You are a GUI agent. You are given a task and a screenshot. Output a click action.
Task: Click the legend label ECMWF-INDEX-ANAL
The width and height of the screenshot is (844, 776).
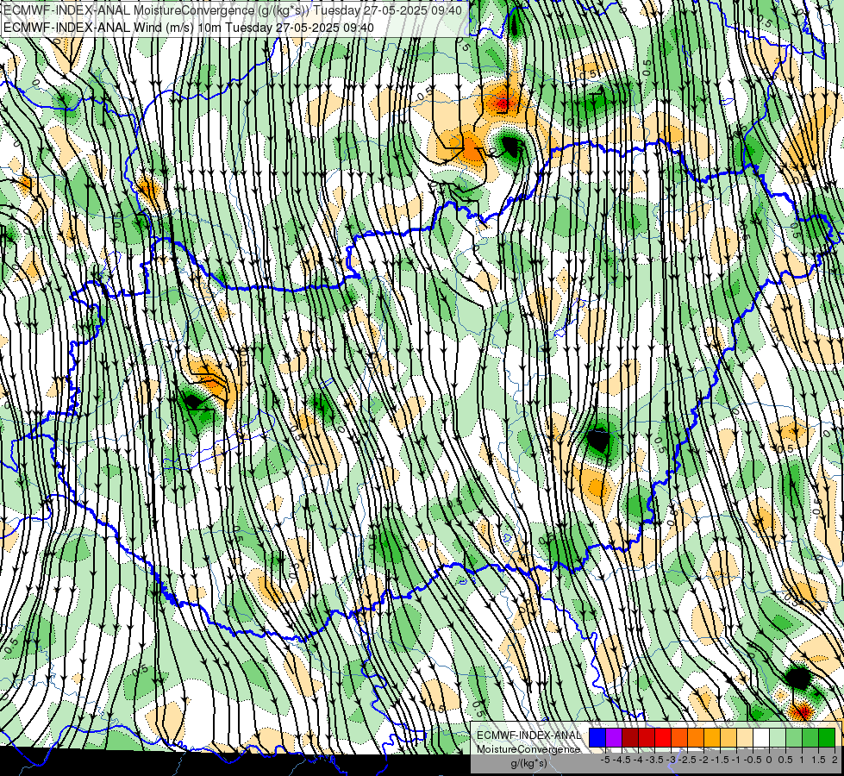point(528,735)
